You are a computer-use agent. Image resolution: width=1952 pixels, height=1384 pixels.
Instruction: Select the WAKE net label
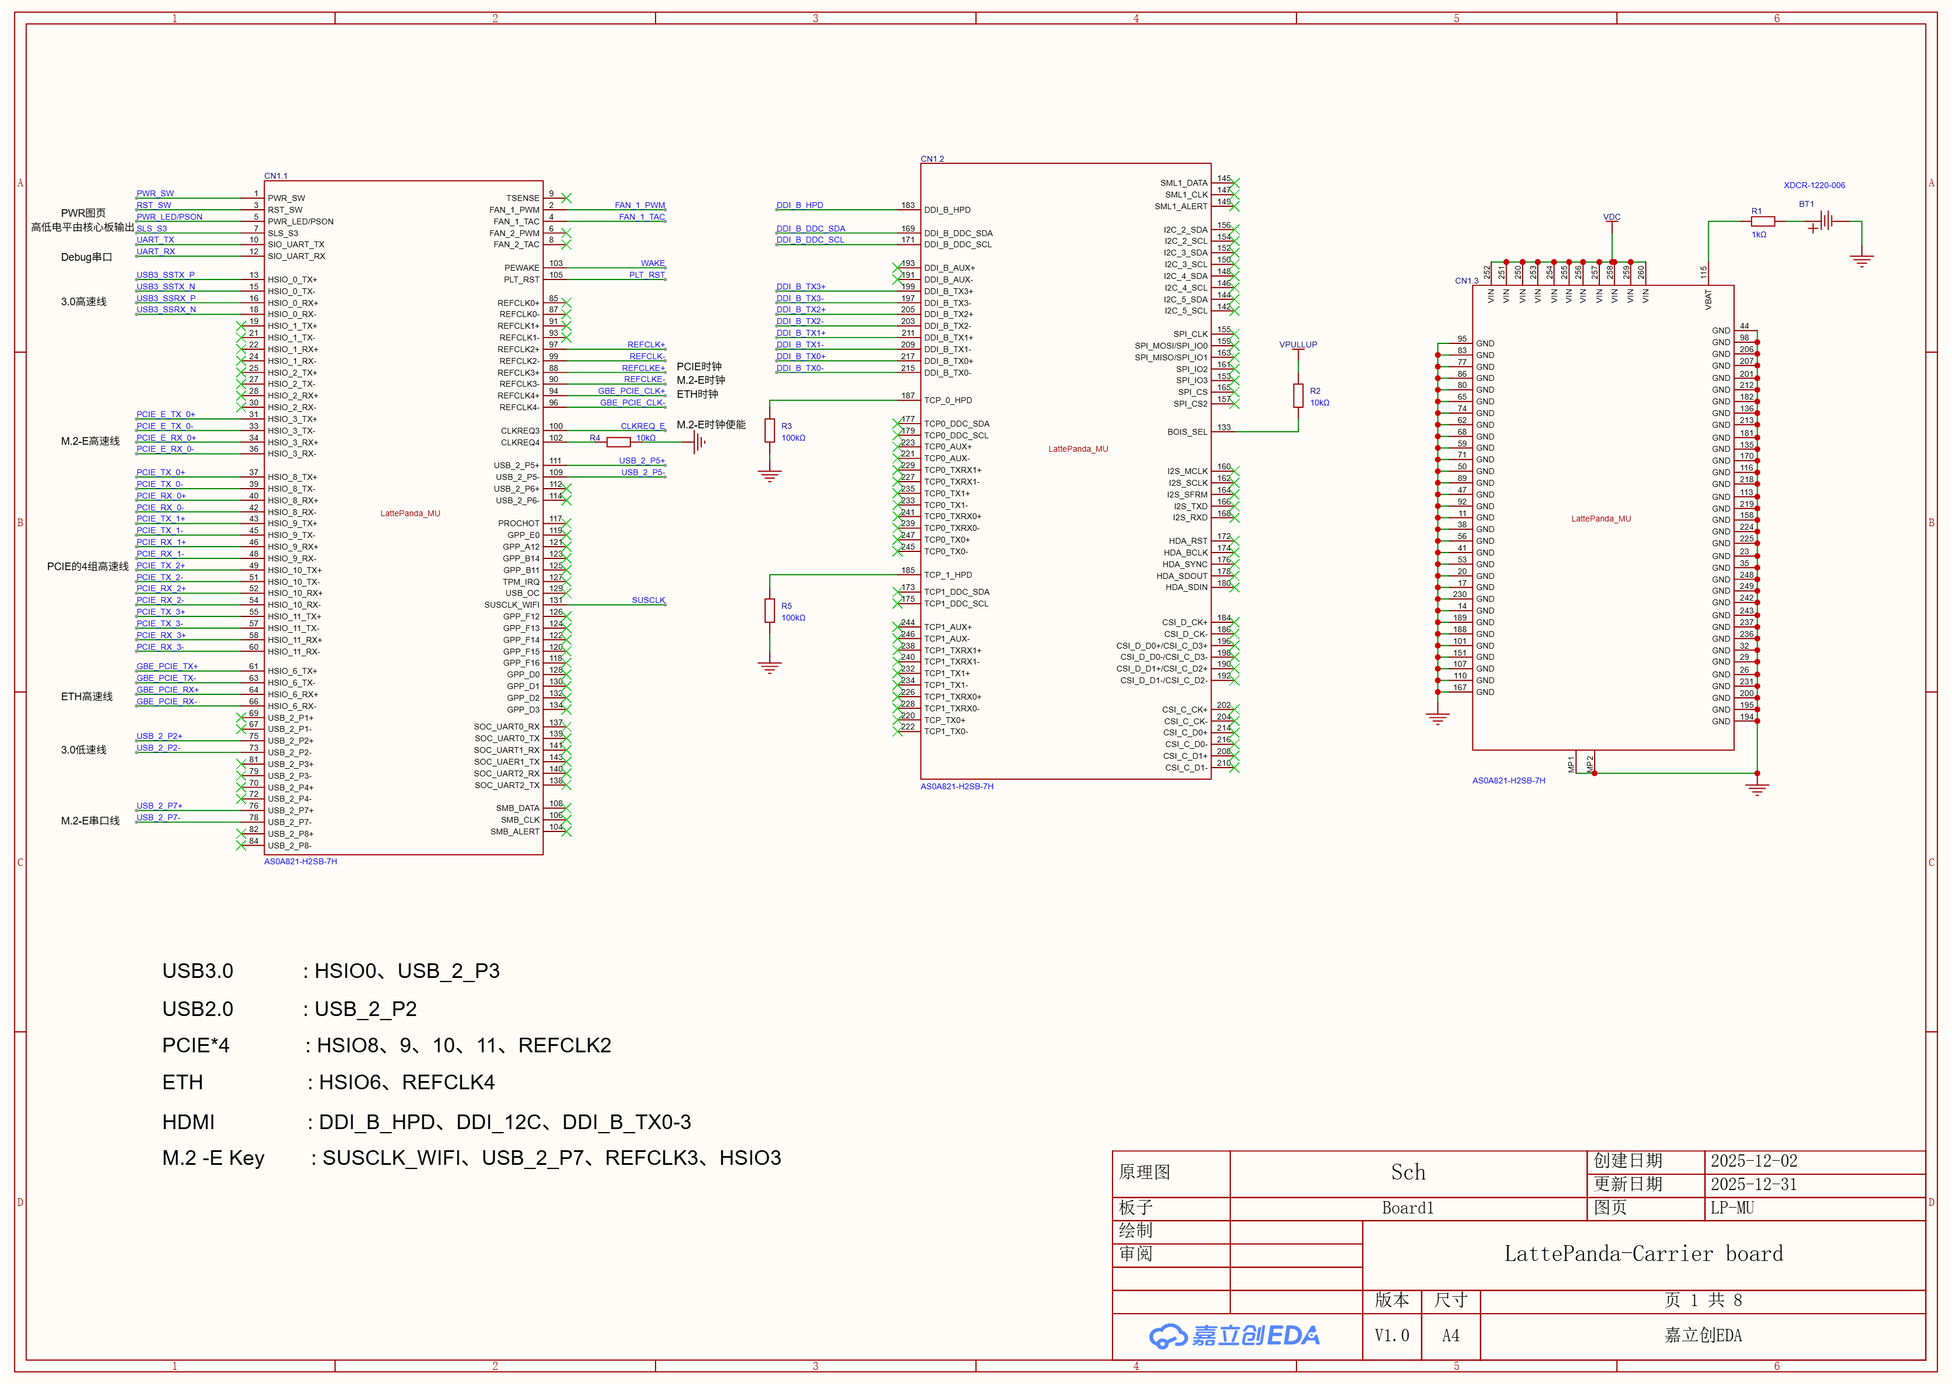tap(653, 263)
